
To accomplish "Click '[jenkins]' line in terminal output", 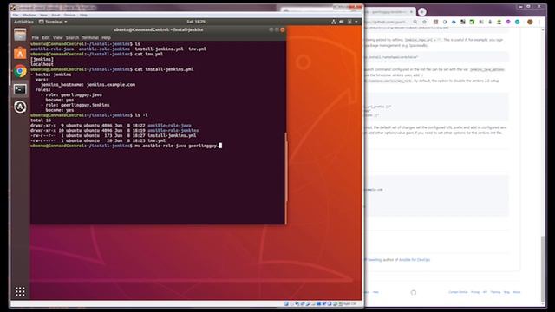I will point(42,59).
